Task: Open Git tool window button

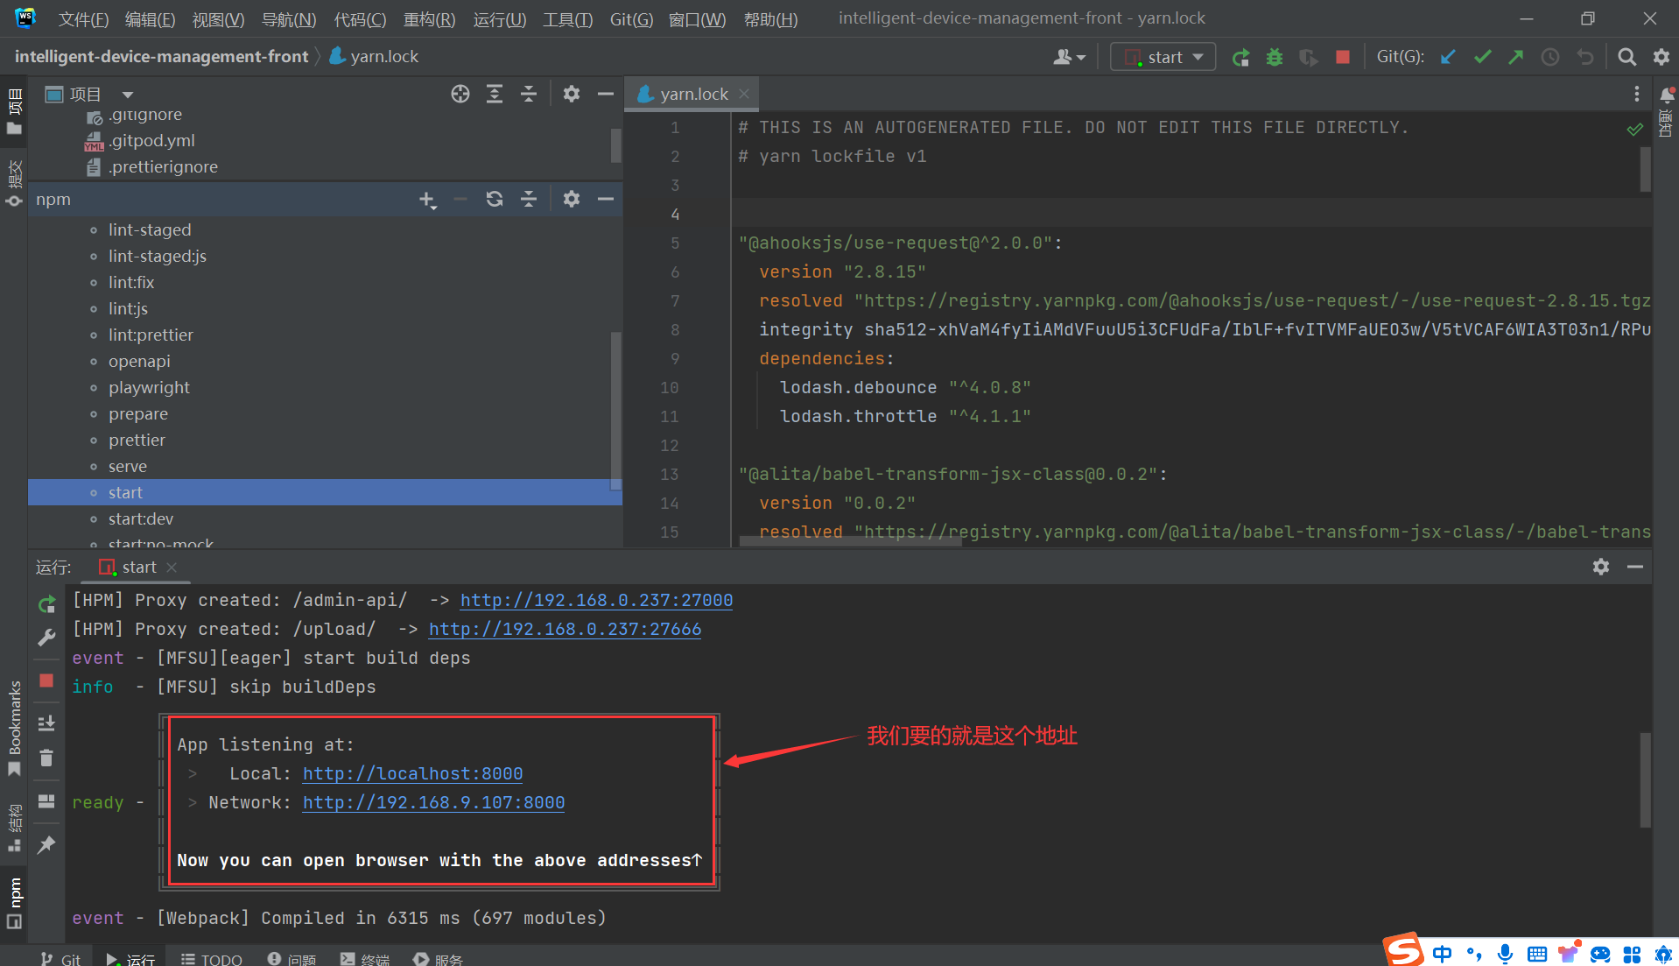Action: [x=60, y=958]
